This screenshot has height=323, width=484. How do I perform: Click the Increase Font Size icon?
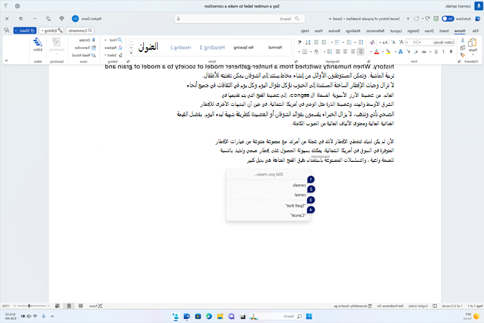click(401, 42)
